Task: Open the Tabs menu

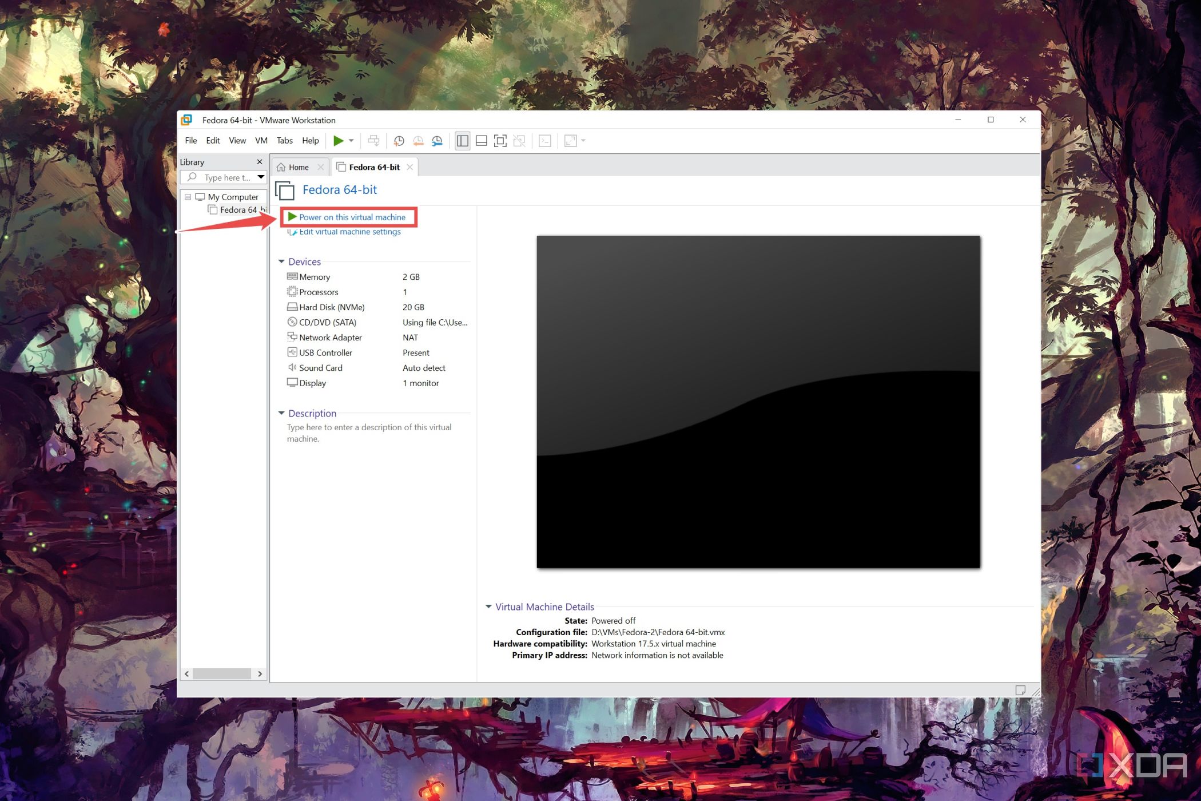Action: pyautogui.click(x=285, y=141)
